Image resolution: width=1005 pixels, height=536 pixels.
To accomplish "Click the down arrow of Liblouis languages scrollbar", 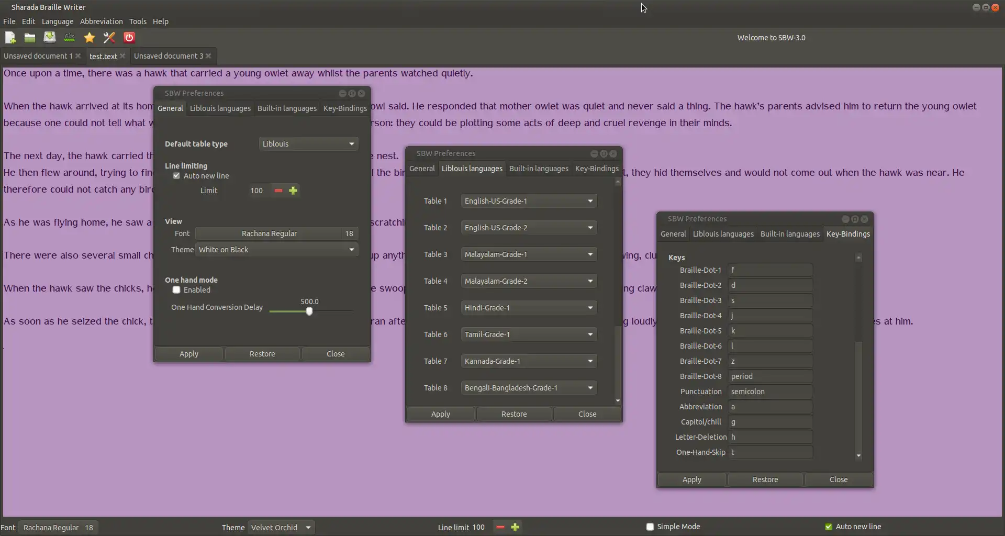I will 618,400.
